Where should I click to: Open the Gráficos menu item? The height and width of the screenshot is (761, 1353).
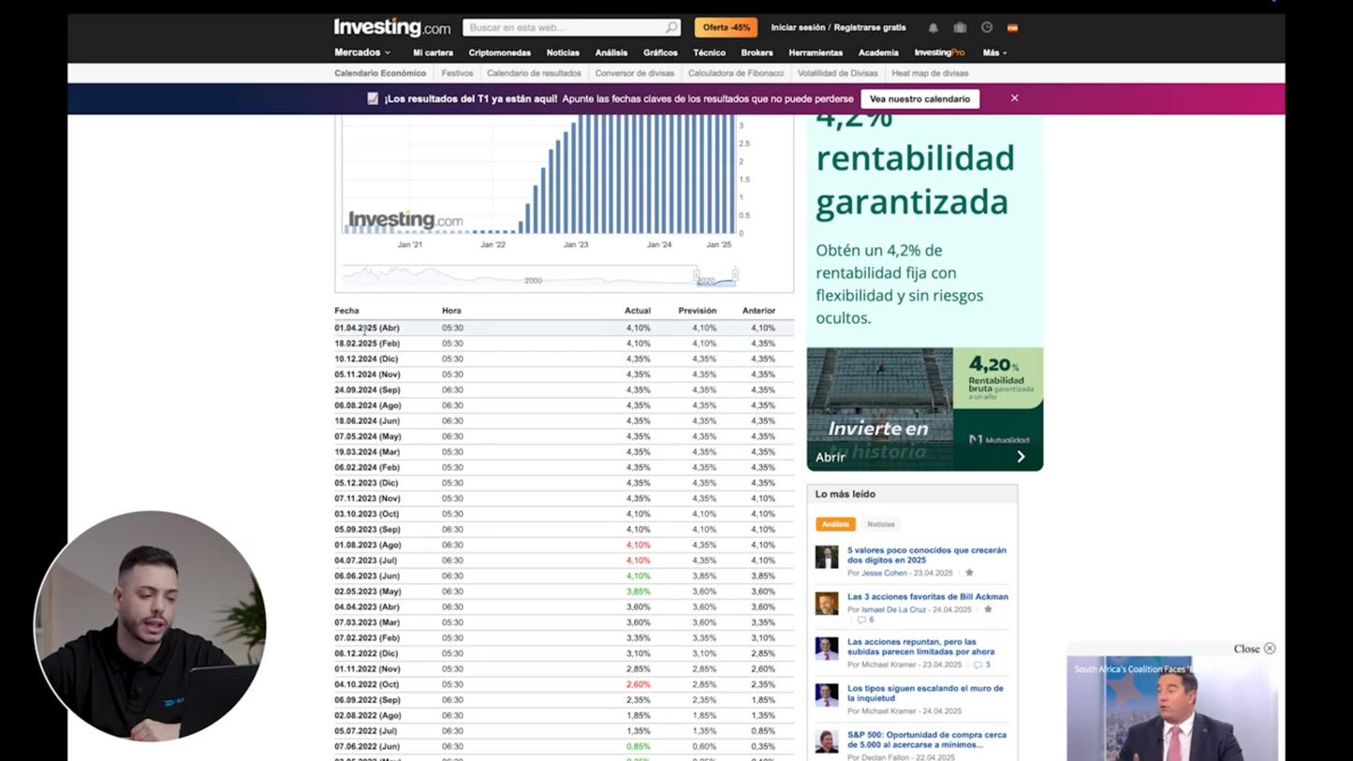click(660, 53)
